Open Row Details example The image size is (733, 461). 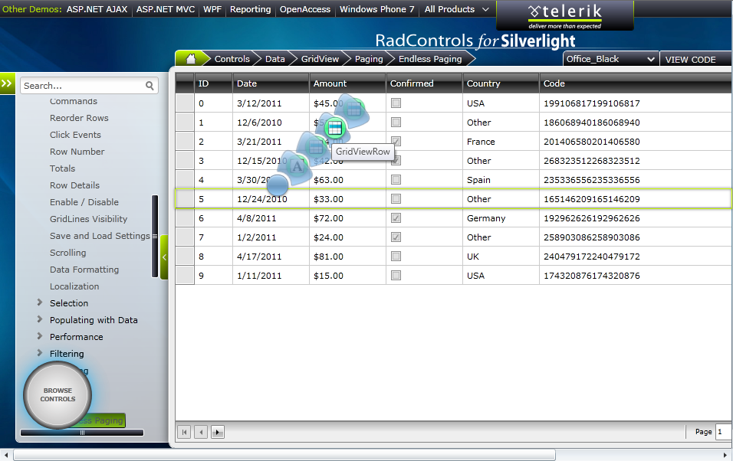pos(75,185)
